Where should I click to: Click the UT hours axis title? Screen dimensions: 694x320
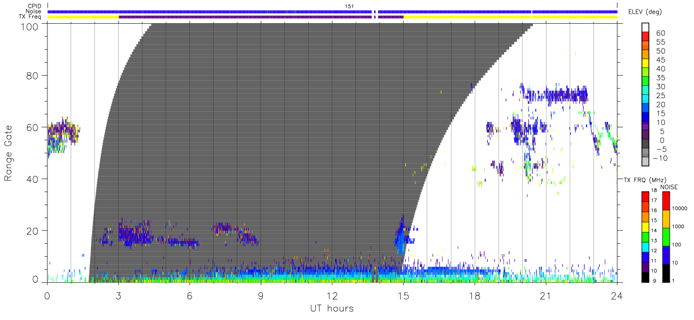pyautogui.click(x=332, y=308)
